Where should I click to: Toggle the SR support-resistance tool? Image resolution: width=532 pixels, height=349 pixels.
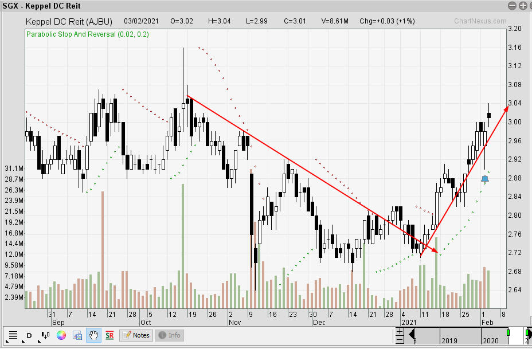tap(109, 335)
